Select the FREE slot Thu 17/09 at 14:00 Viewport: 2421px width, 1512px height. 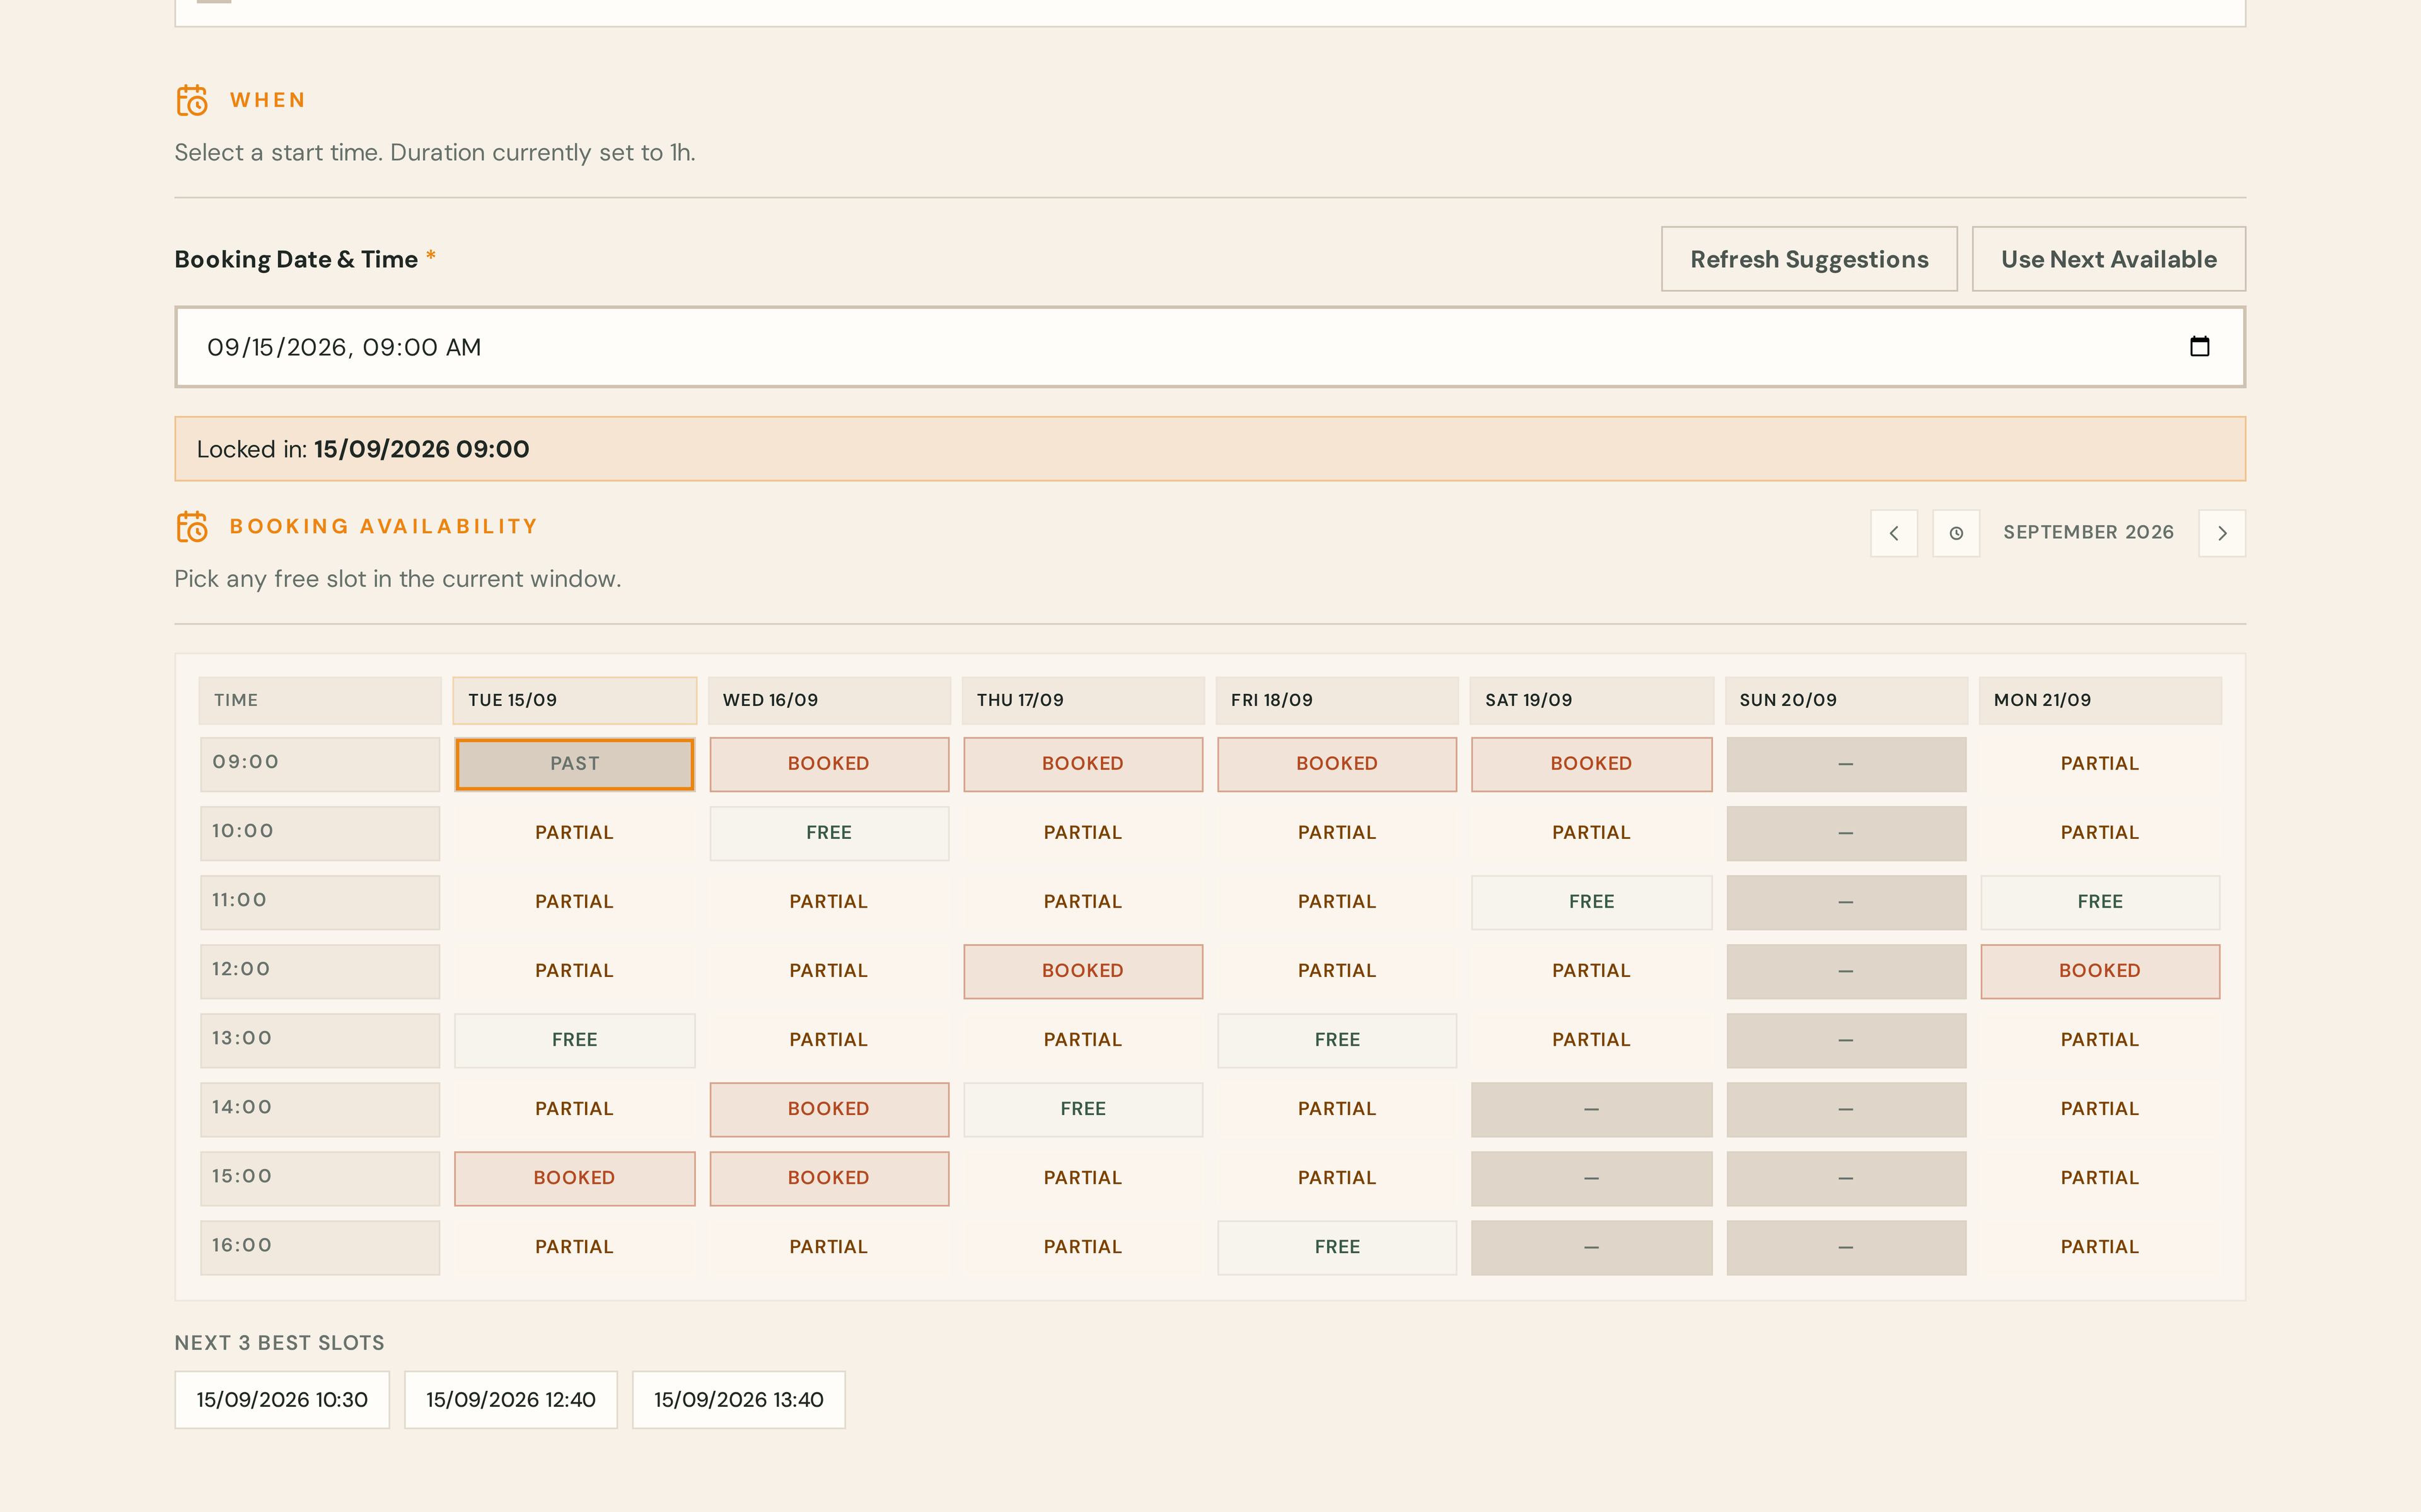[1083, 1109]
